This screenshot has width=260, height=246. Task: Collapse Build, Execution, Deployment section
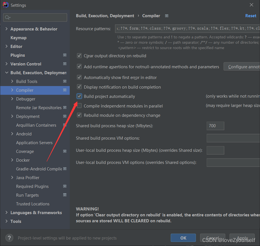click(6, 73)
